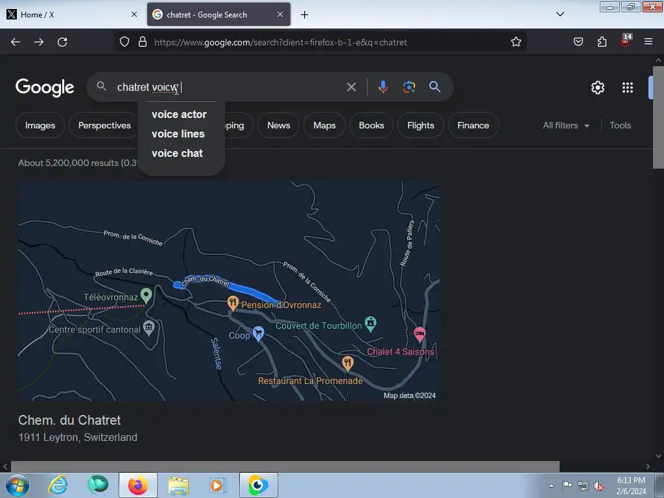Click the Restaurant La Promenade pin
Image resolution: width=664 pixels, height=498 pixels.
click(348, 363)
